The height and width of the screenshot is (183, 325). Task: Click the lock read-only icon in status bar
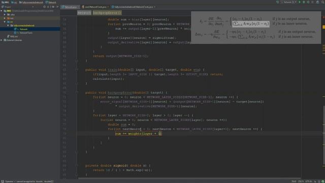click(315, 181)
